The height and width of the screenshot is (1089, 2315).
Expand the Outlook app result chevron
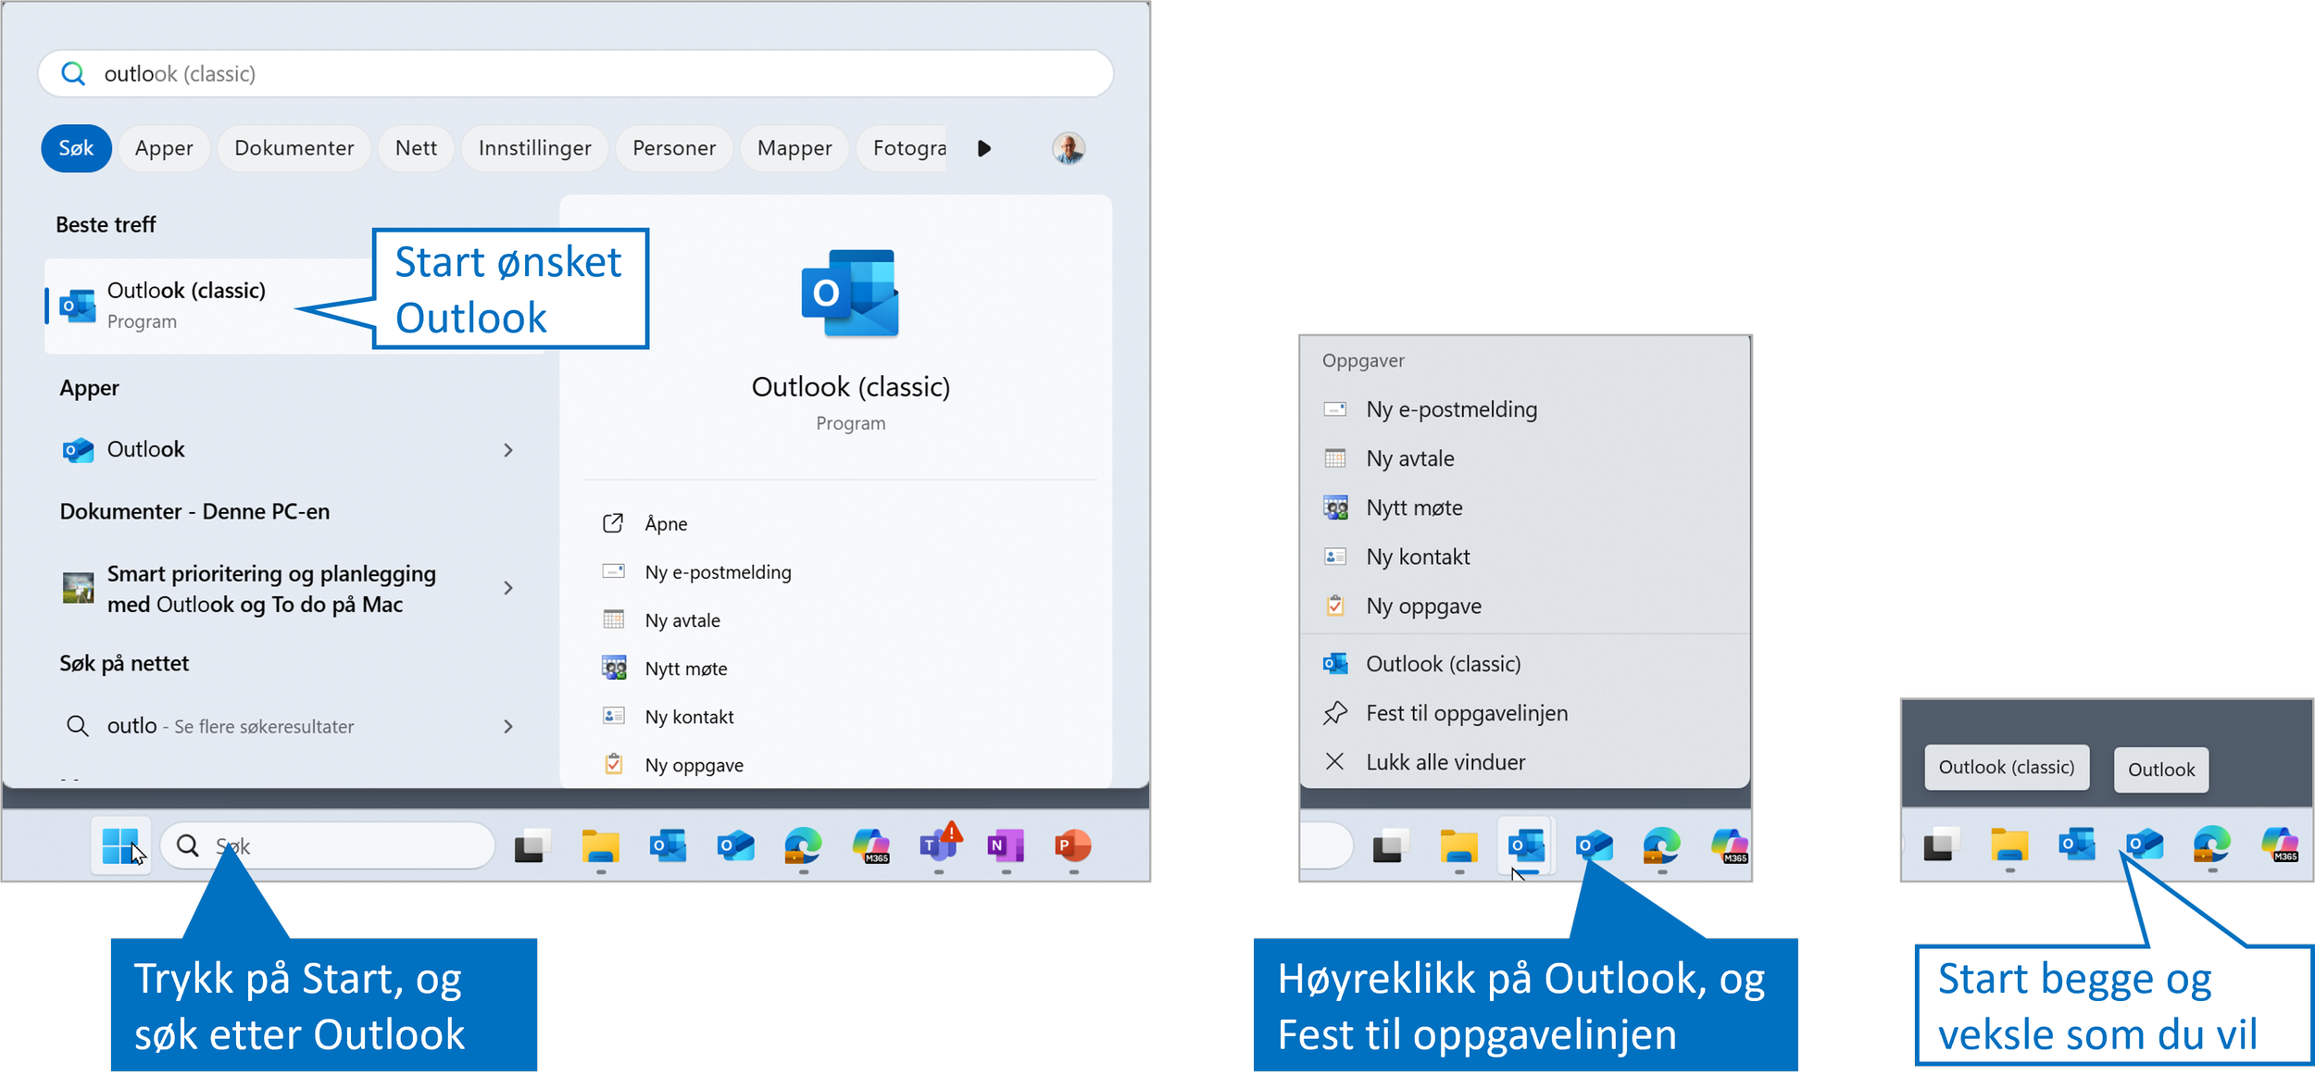pyautogui.click(x=507, y=450)
